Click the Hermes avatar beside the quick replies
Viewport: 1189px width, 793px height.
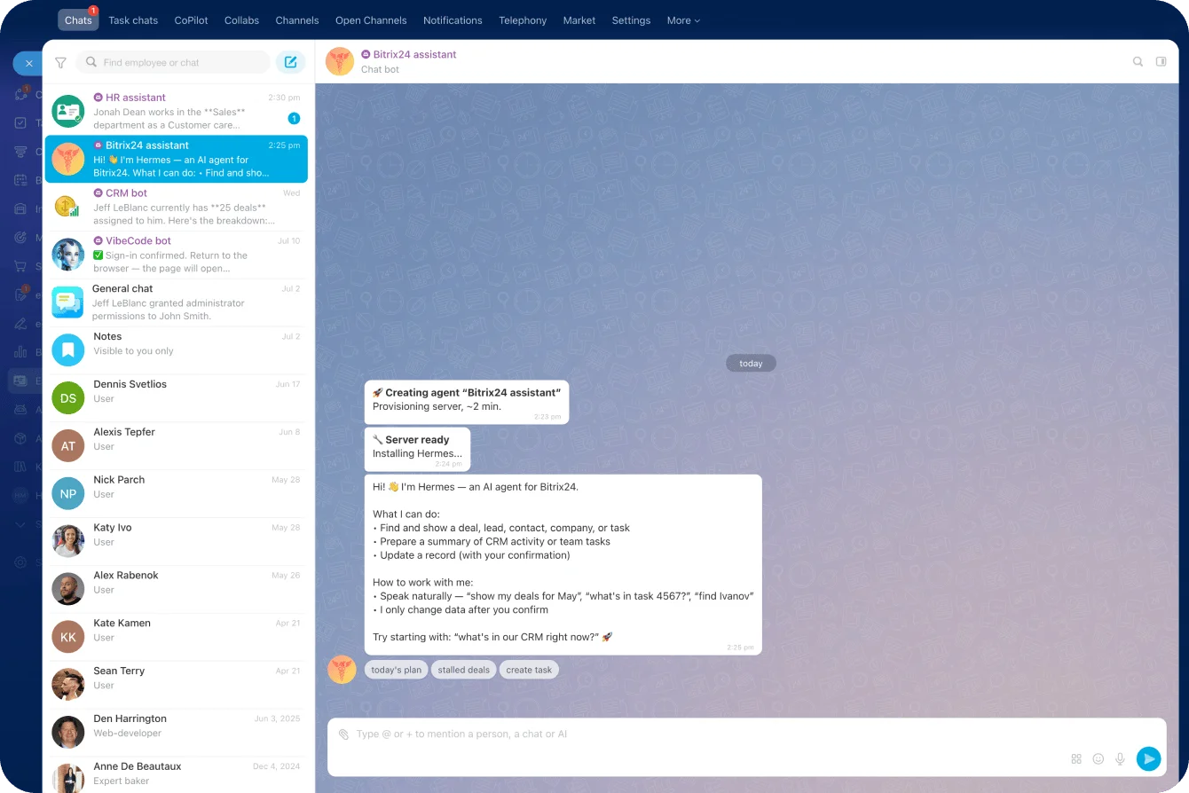[342, 670]
